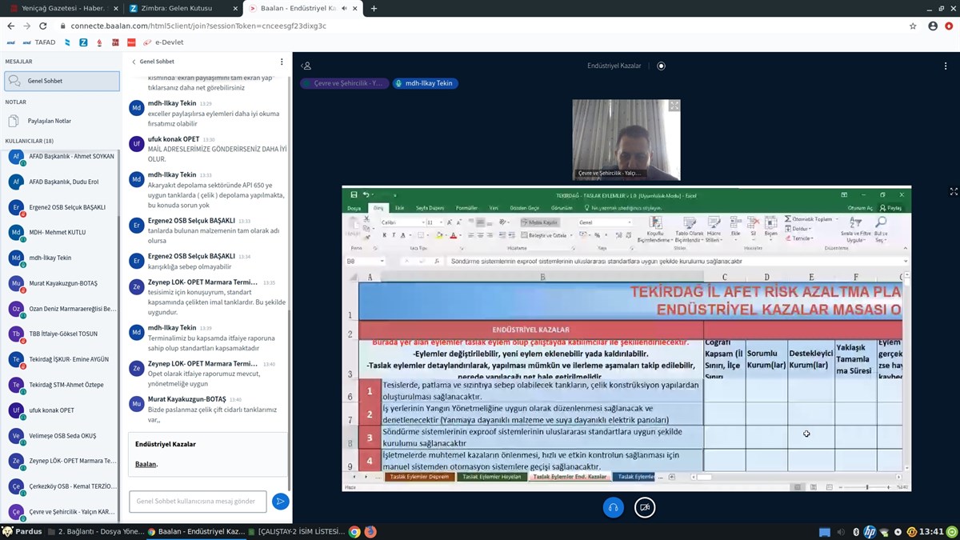960x540 pixels.
Task: Open a new browser tab
Action: (x=374, y=9)
